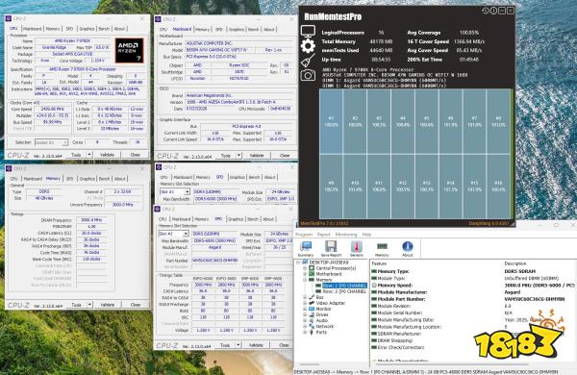
Task: Open Summary in the HWiNFO toolbar
Action: click(306, 249)
